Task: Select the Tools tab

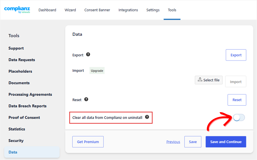Action: pyautogui.click(x=172, y=10)
